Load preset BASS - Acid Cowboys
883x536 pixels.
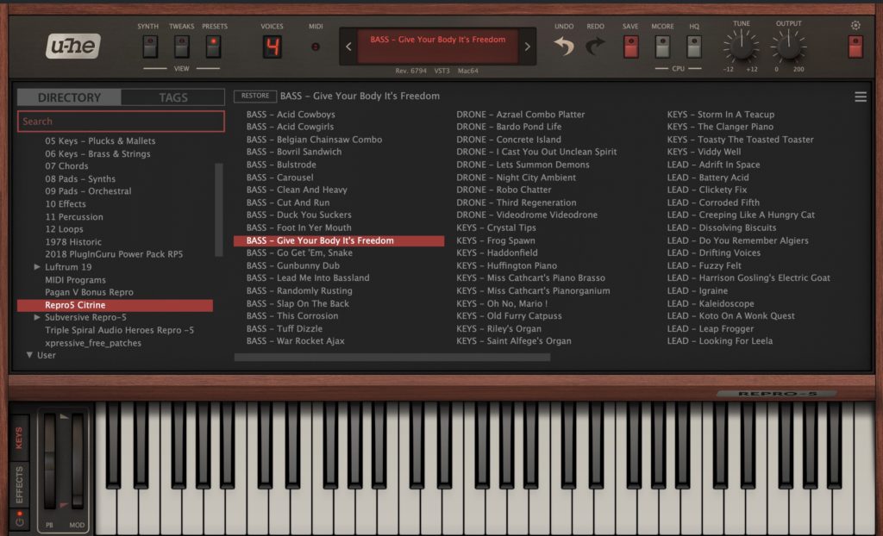291,115
